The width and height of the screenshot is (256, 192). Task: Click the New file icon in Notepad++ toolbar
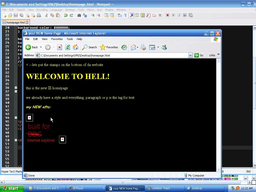[x=4, y=15]
